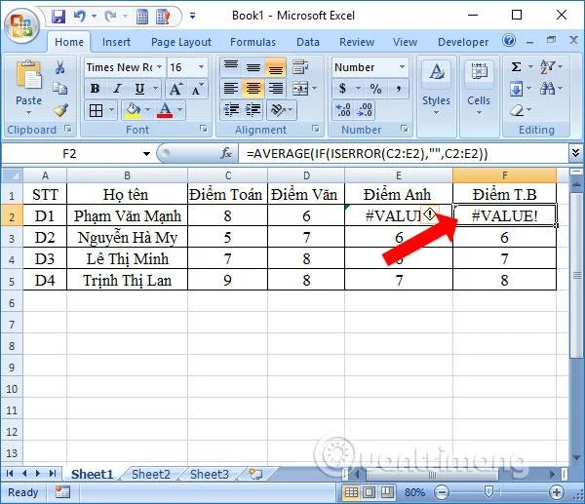Open the Formulas ribbon tab
This screenshot has width=585, height=504.
(x=253, y=42)
